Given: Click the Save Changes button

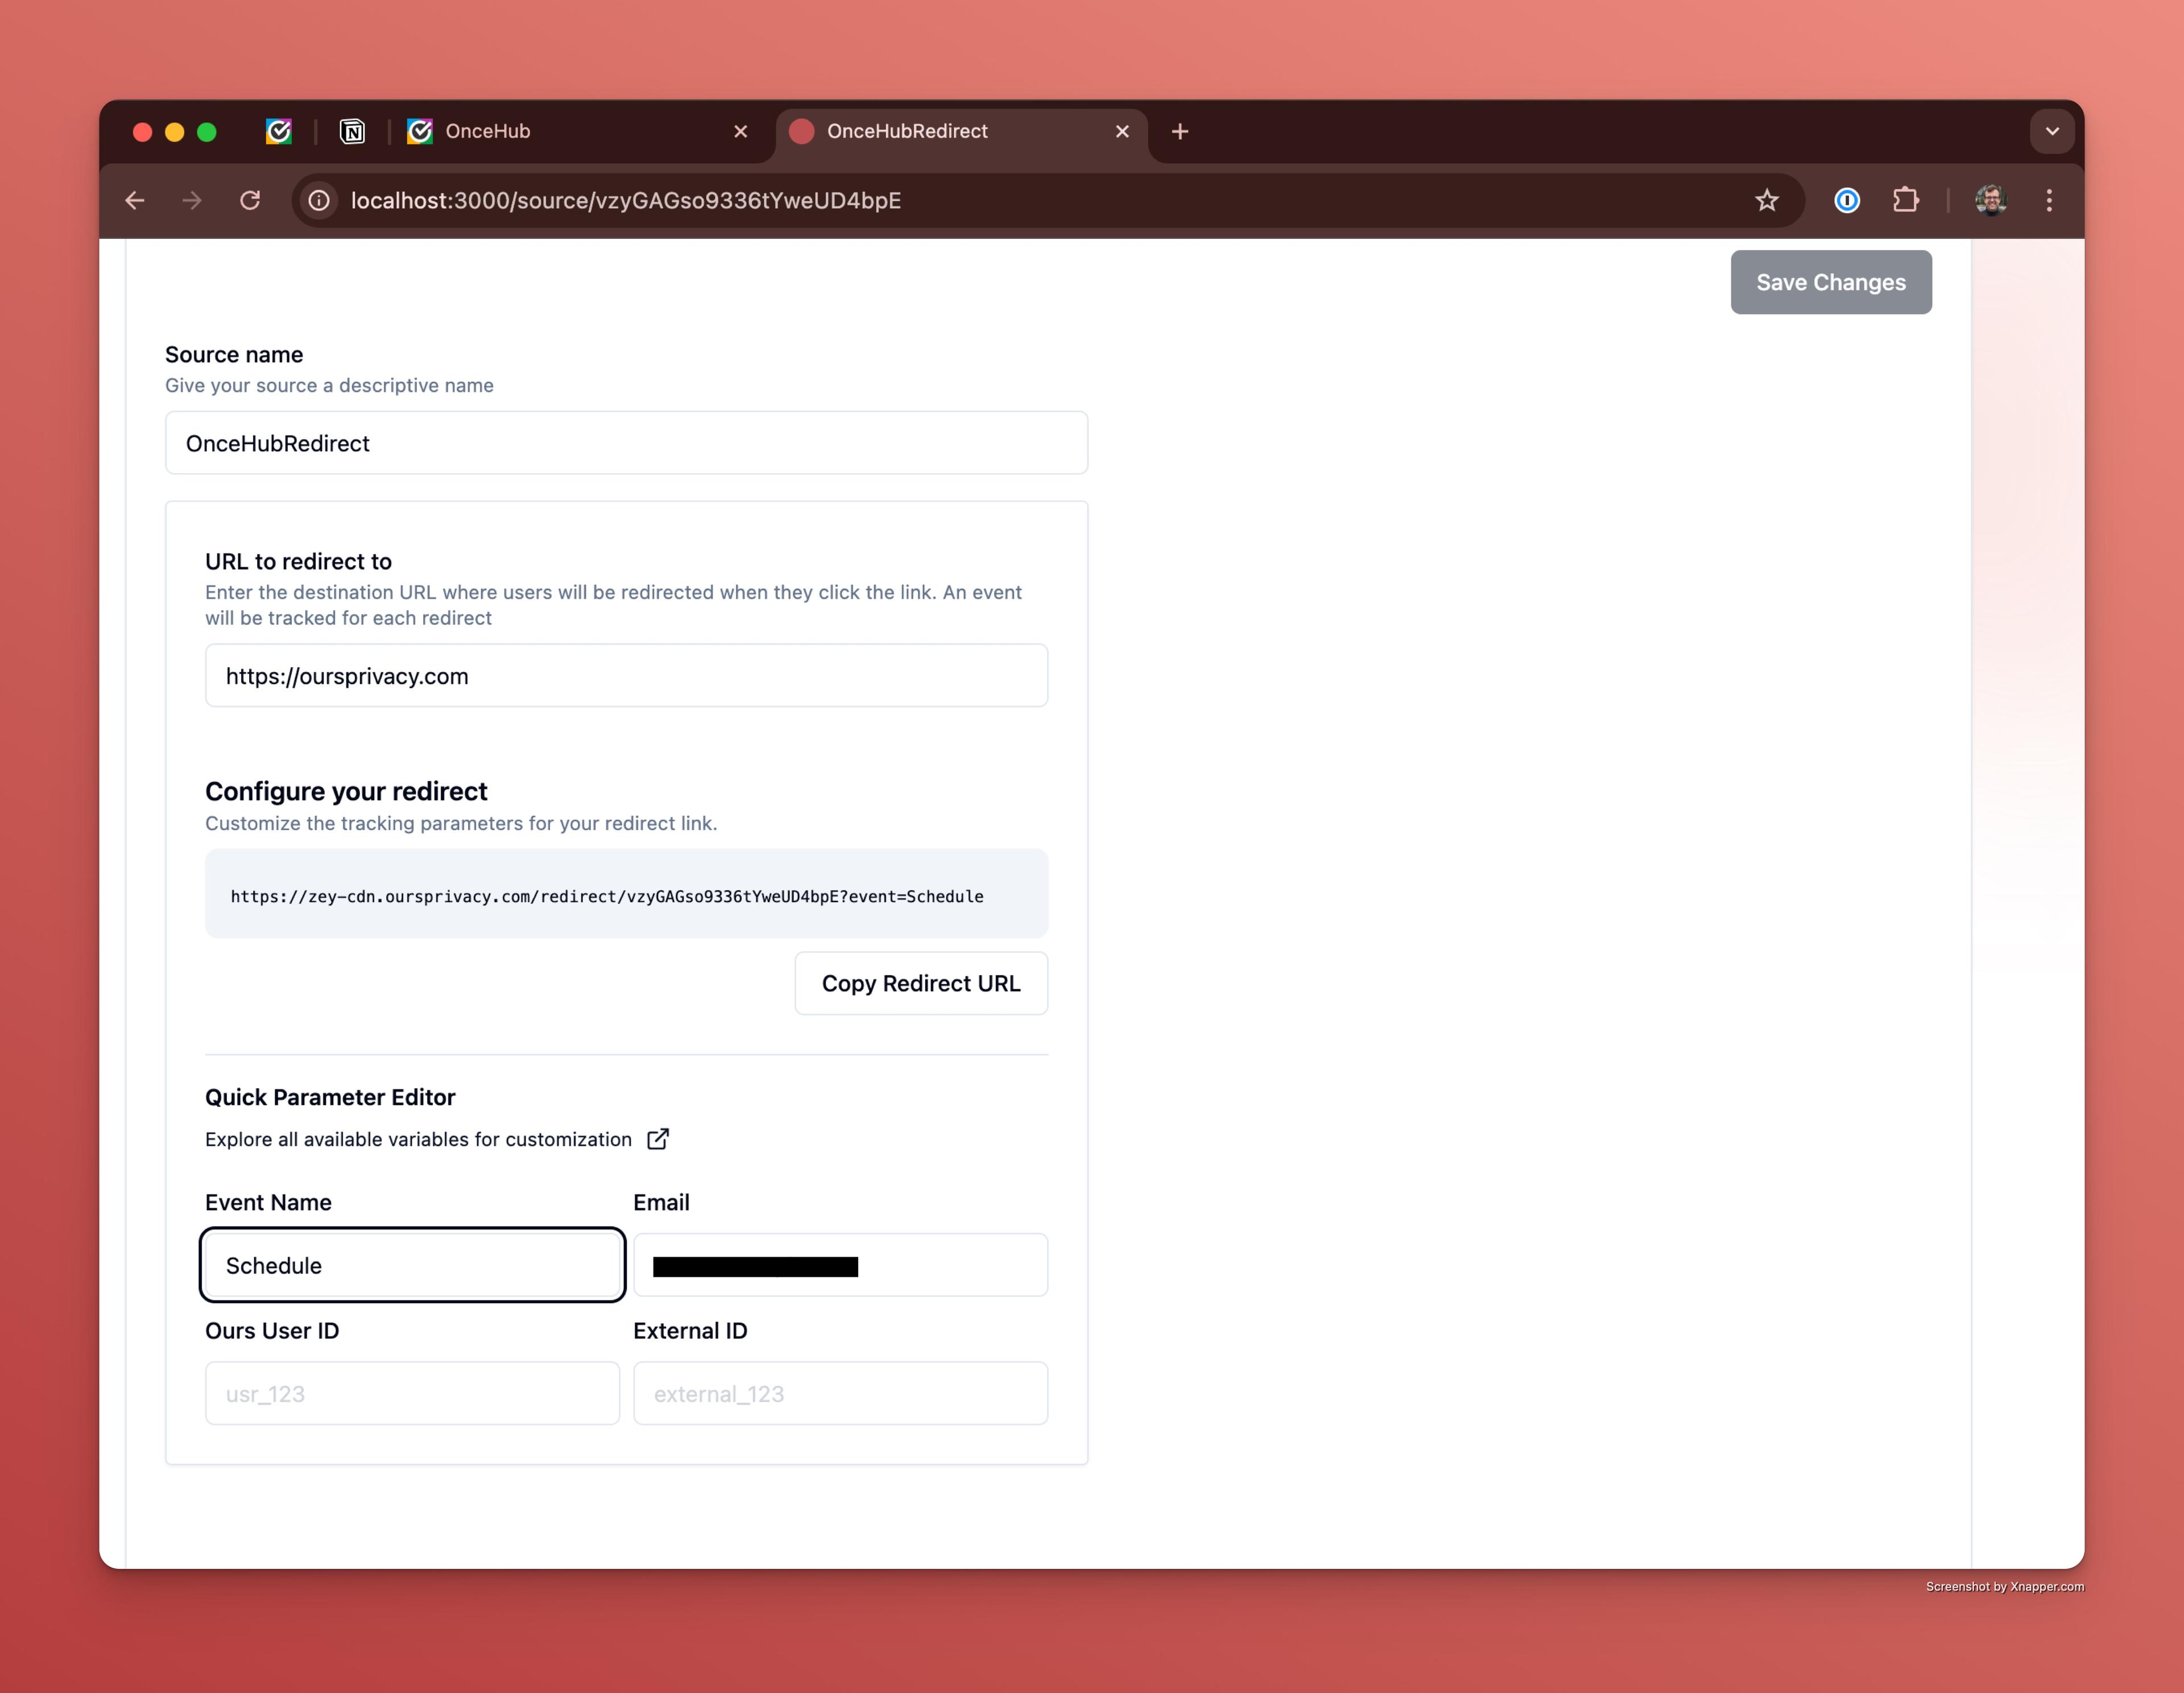Looking at the screenshot, I should (1830, 283).
